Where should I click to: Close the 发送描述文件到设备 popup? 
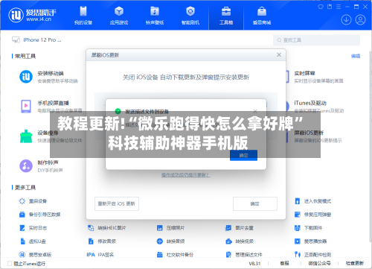[255, 111]
